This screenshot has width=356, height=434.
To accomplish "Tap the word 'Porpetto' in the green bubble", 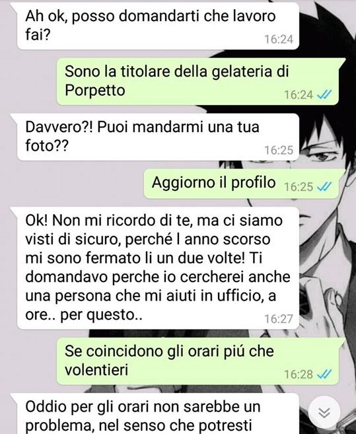I will pyautogui.click(x=95, y=90).
